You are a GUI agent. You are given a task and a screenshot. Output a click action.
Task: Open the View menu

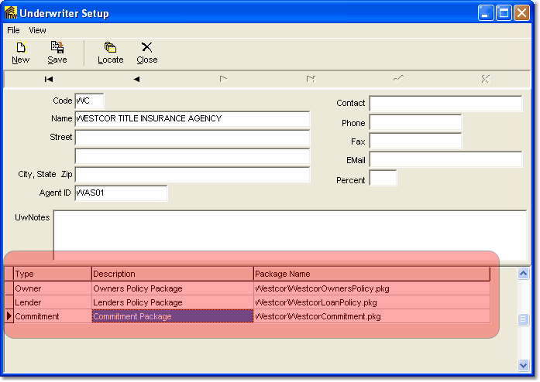[37, 30]
